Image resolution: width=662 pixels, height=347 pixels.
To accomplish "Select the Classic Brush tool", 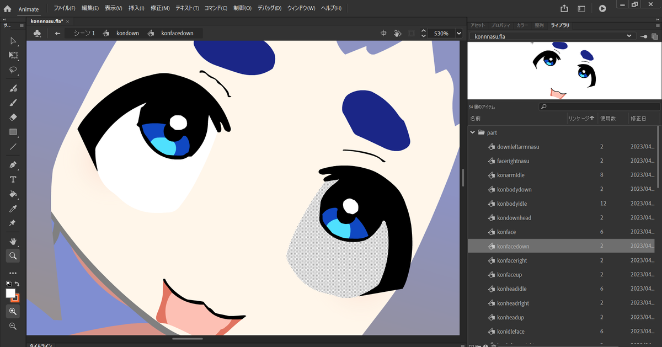I will click(13, 103).
